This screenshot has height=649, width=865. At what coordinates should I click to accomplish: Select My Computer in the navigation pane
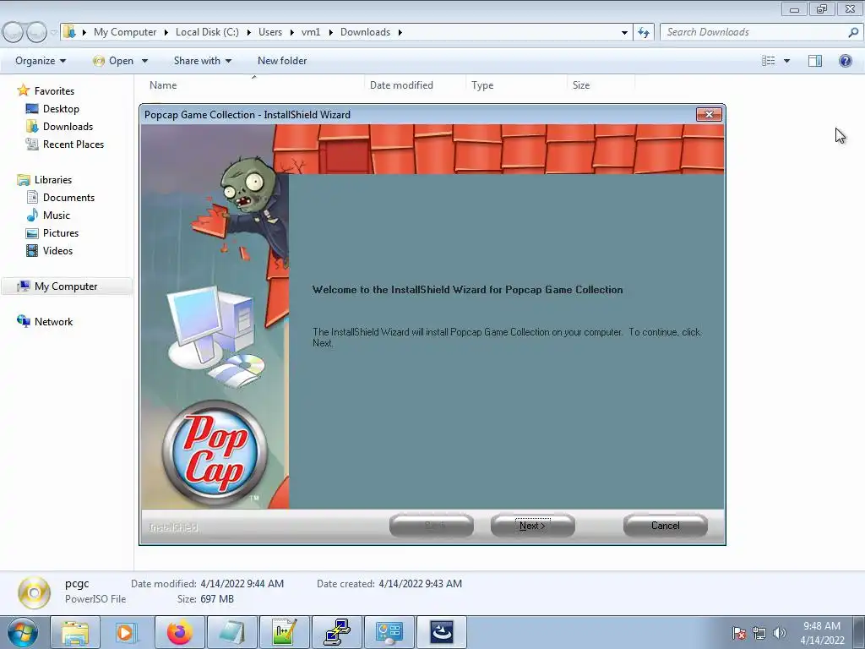tap(66, 286)
